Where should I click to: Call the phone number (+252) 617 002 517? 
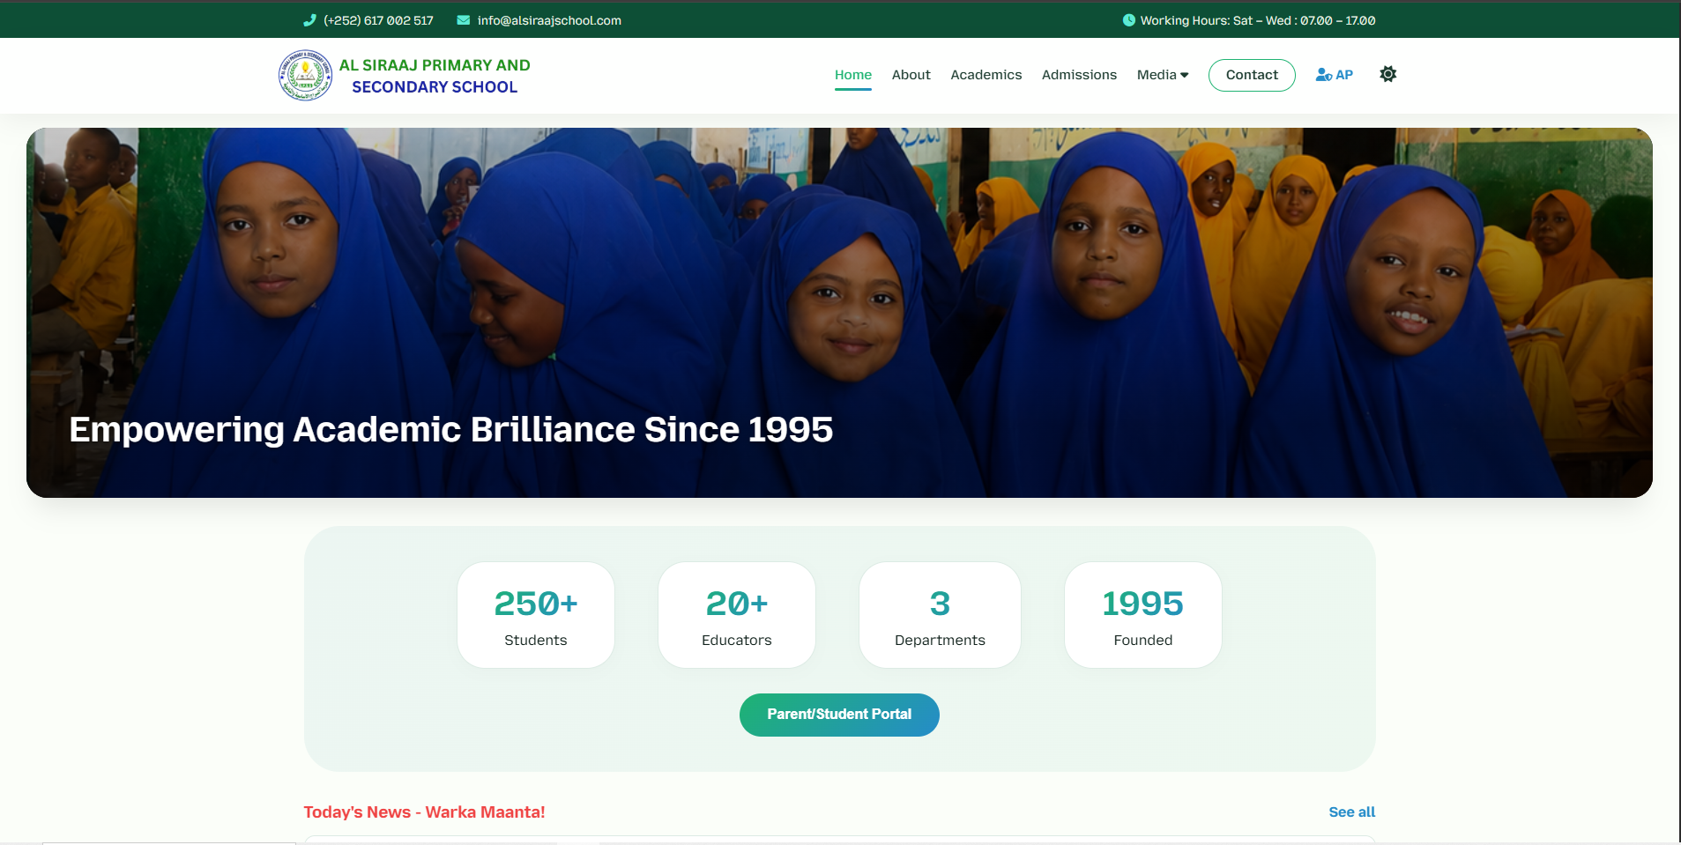[378, 20]
